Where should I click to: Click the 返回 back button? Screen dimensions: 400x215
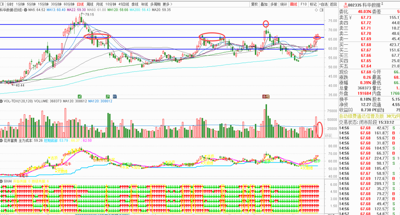(x=333, y=4)
